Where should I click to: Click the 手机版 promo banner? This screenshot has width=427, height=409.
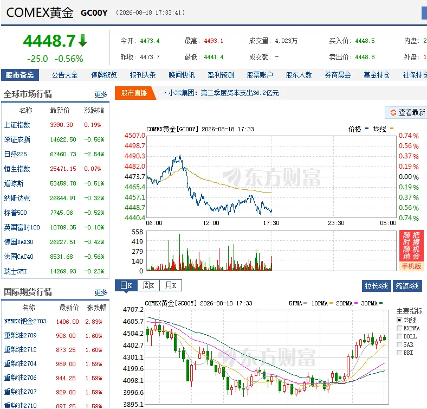[411, 251]
